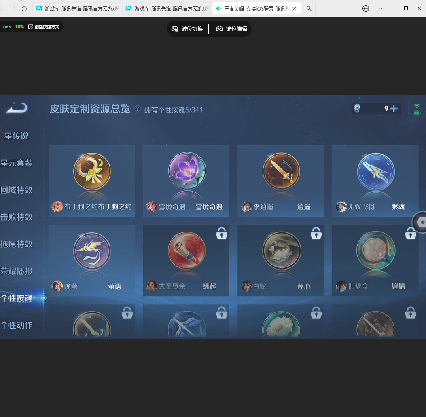Mute the 王者荣耀 tab speaker icon

coord(218,8)
